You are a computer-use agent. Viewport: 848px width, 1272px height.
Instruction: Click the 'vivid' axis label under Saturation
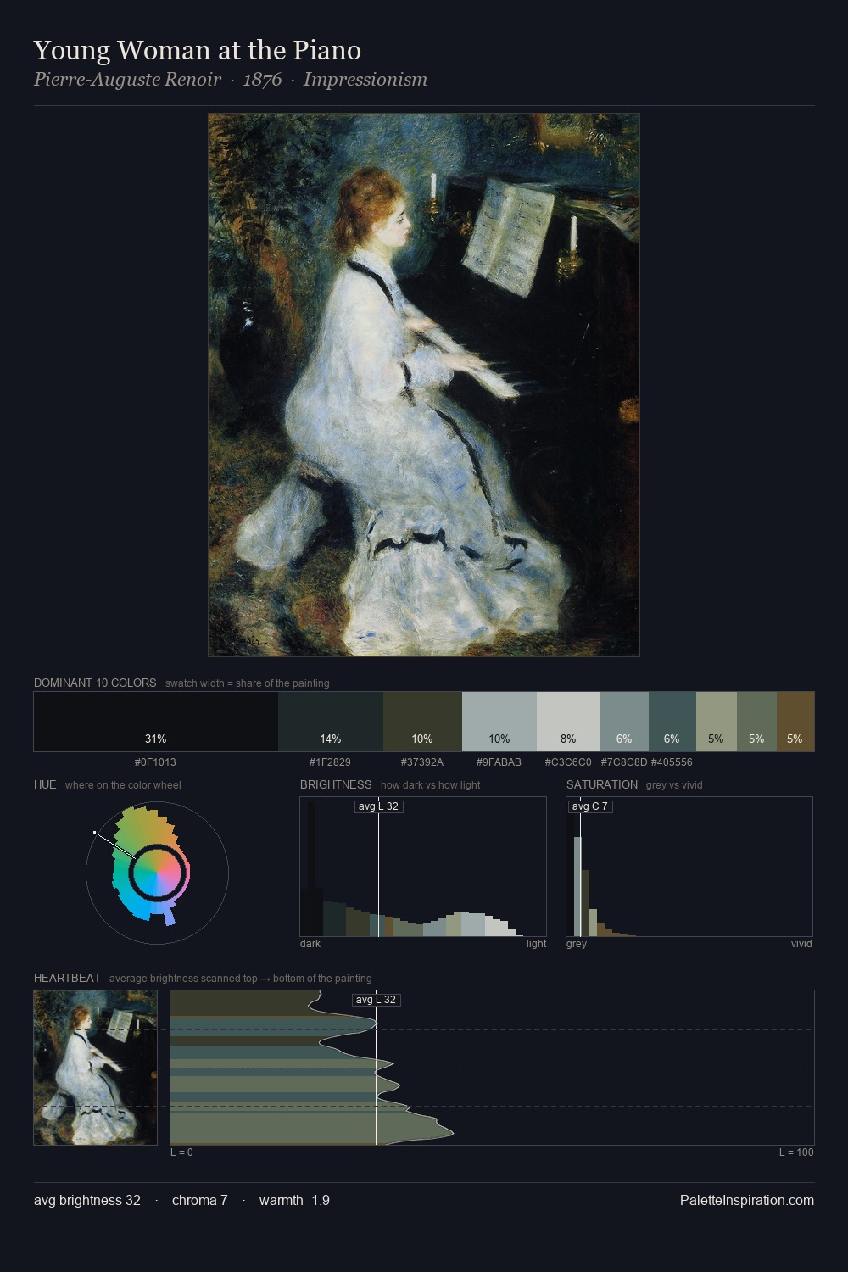click(801, 944)
